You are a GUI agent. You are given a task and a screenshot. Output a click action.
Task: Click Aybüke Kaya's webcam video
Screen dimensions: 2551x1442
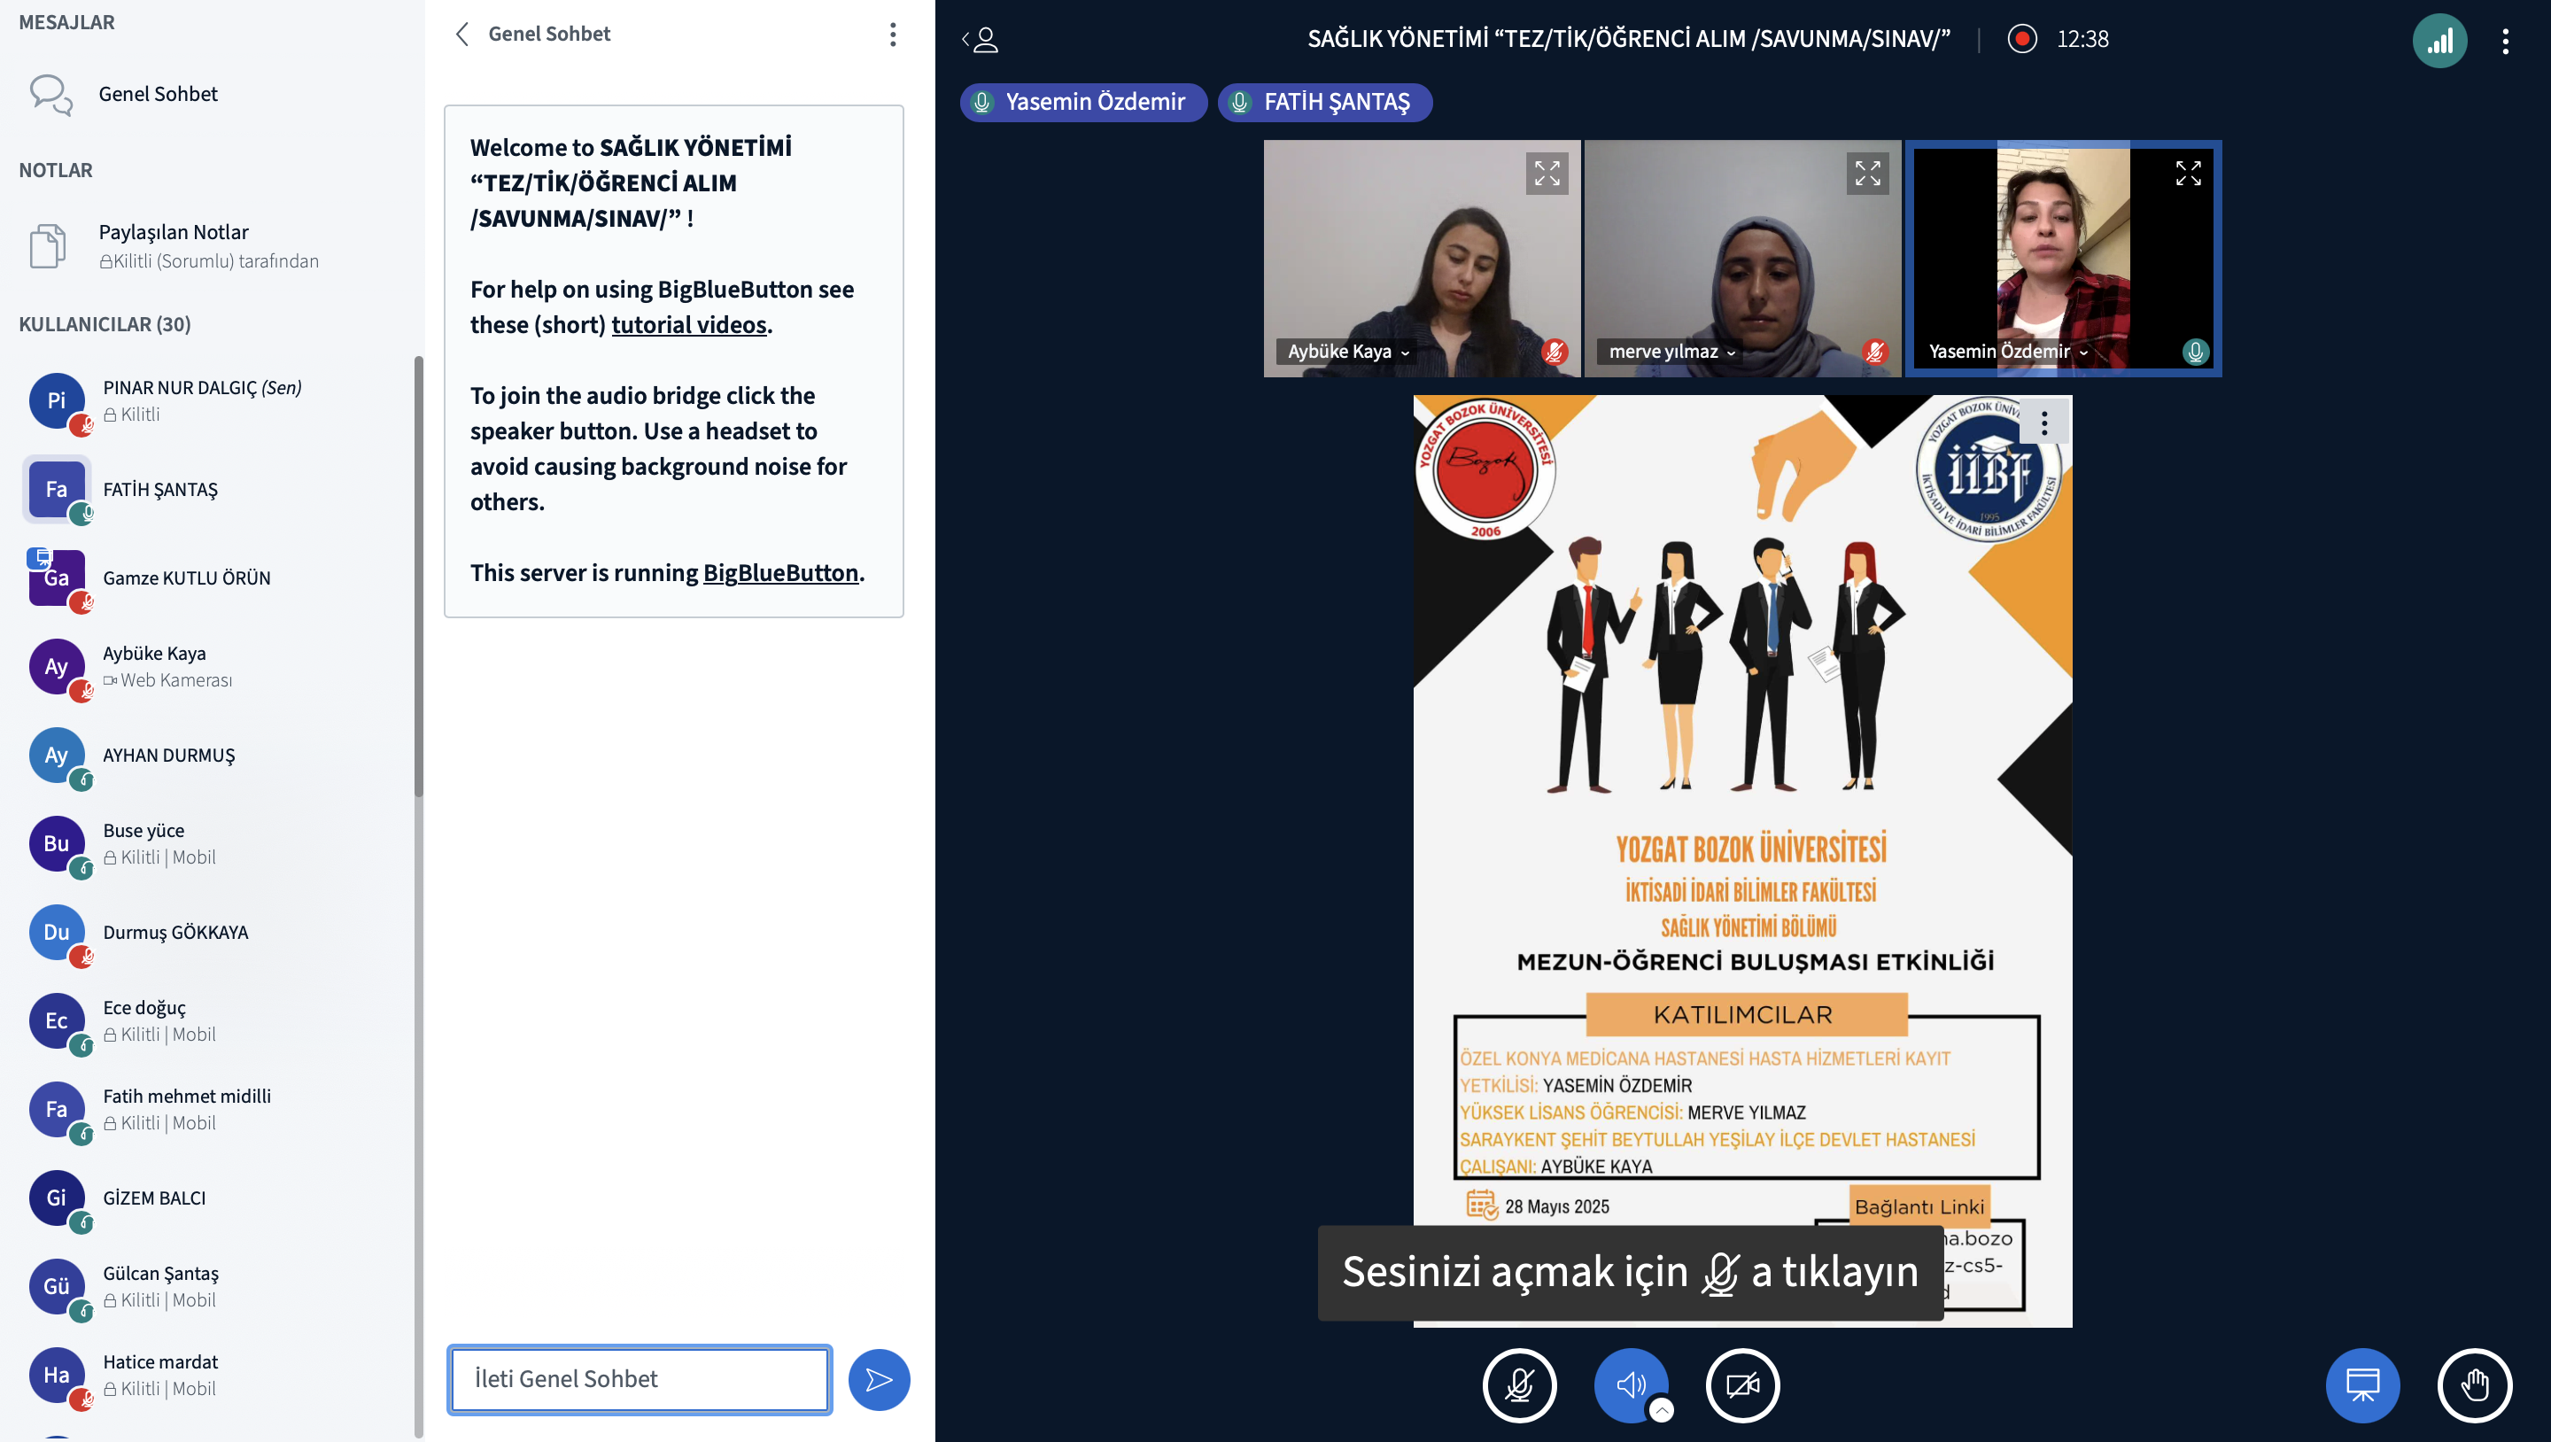1421,259
